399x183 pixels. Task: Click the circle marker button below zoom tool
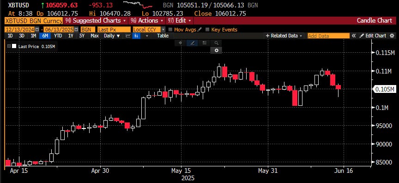click(216, 50)
